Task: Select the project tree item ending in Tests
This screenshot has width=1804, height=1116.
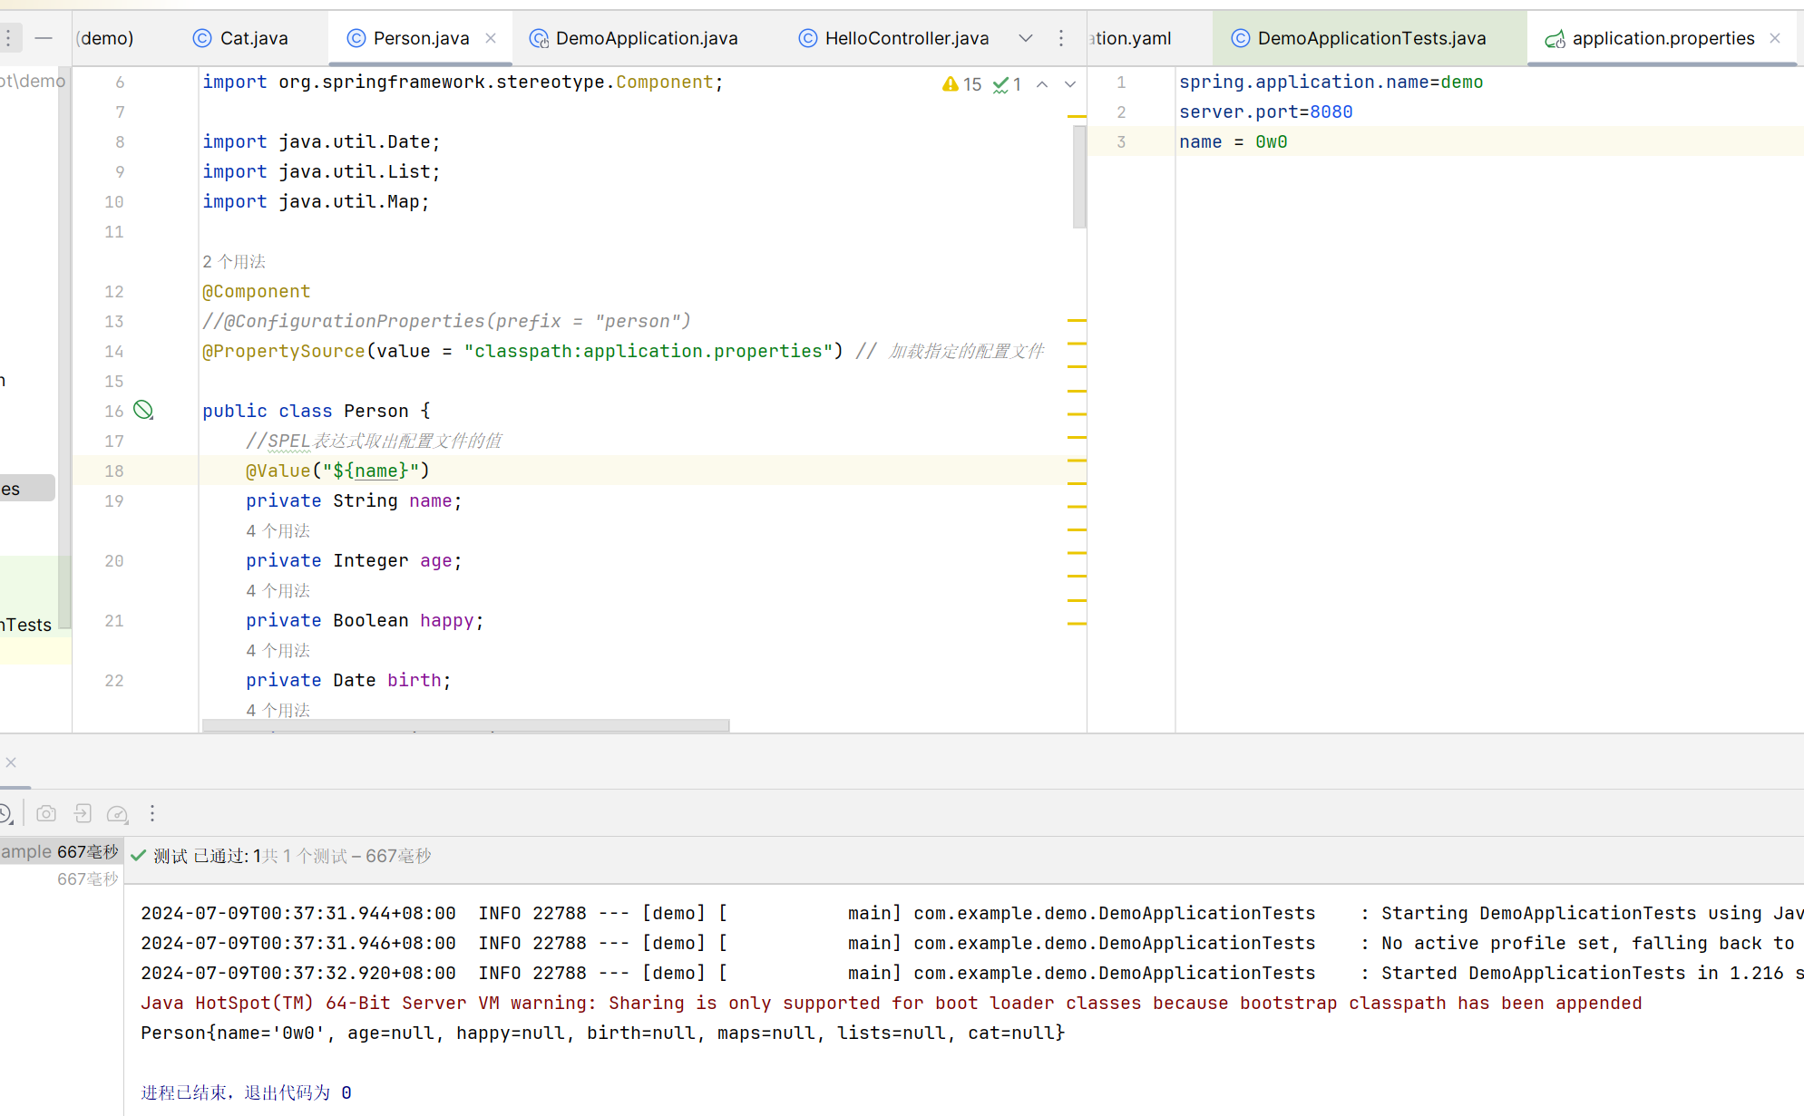Action: 27,625
